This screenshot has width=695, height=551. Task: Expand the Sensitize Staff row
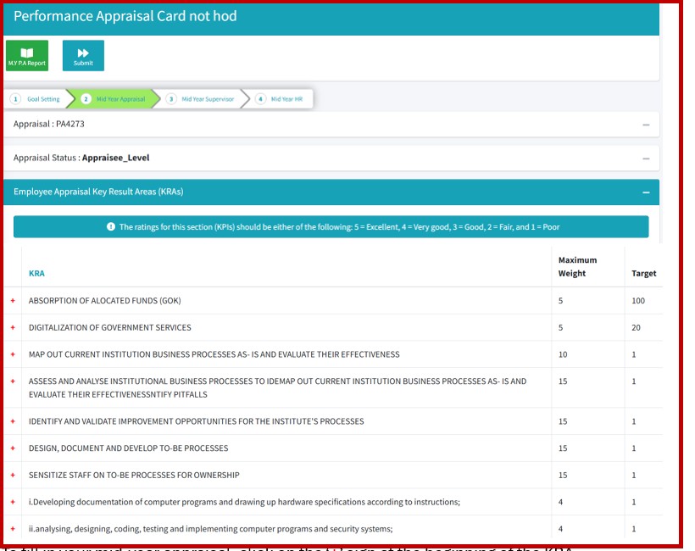click(x=13, y=476)
